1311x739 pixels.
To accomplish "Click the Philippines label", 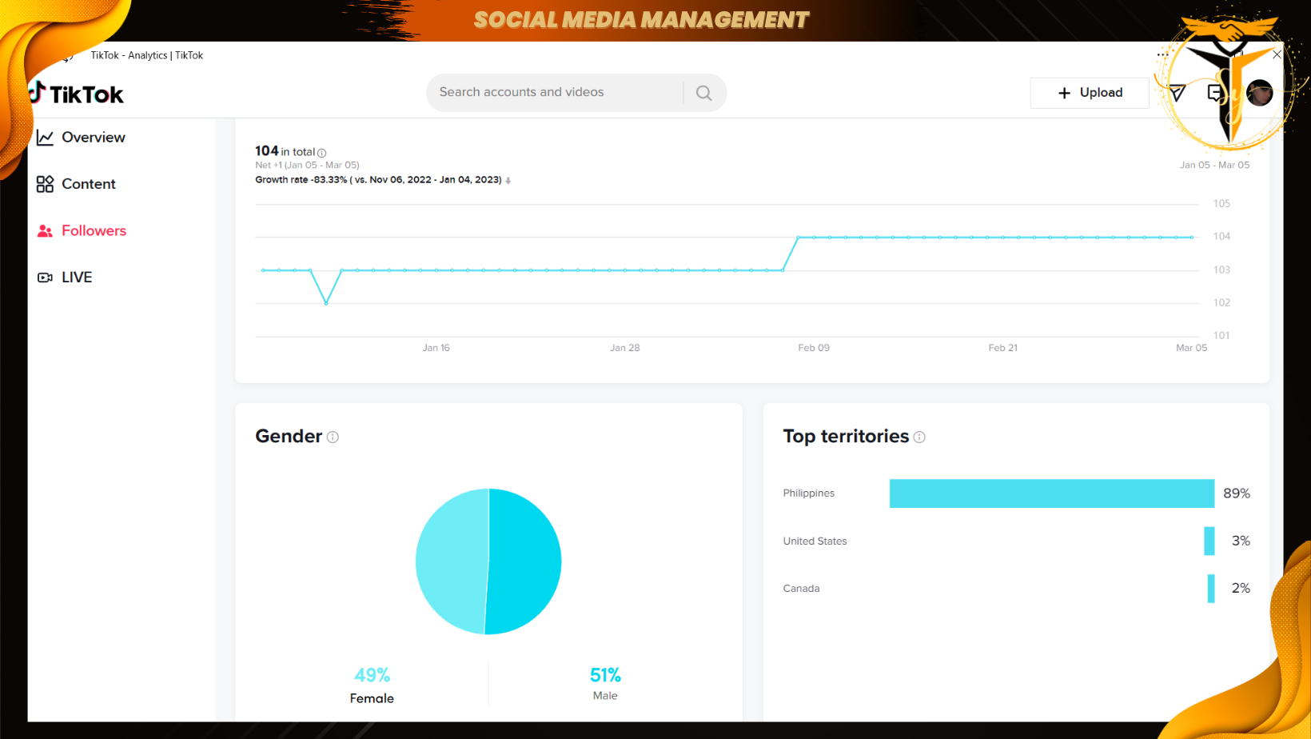I will click(809, 493).
